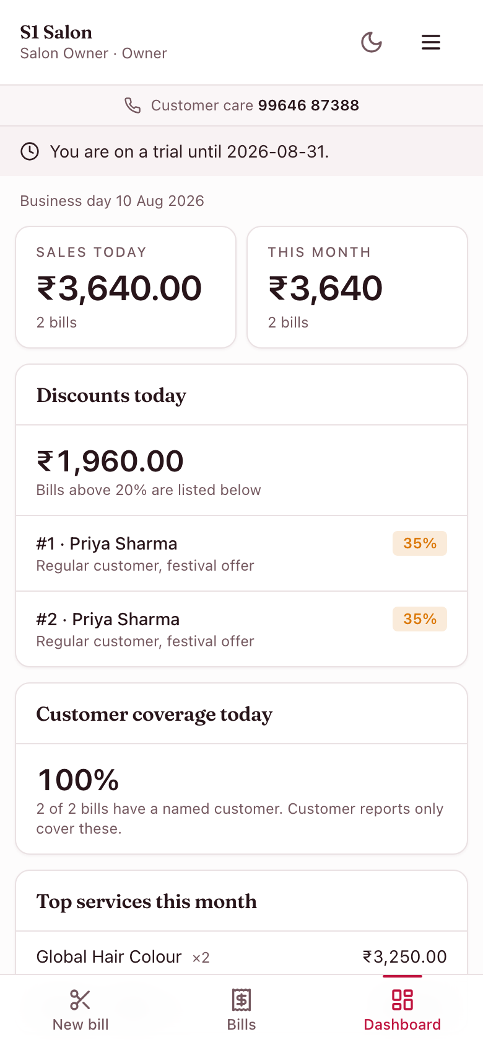Image resolution: width=483 pixels, height=1047 pixels.
Task: Click the 35% badge on bill #1
Action: [420, 543]
